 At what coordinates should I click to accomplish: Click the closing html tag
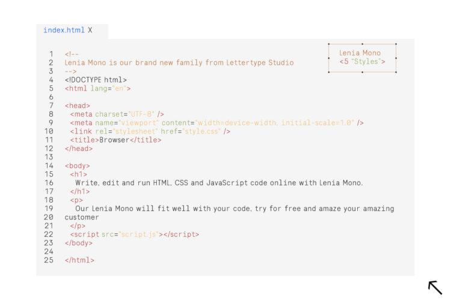tap(79, 260)
